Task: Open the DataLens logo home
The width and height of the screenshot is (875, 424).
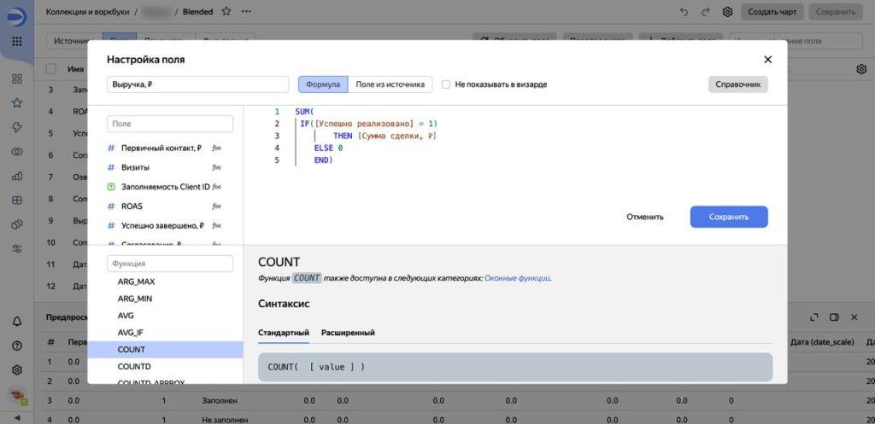Action: point(16,17)
